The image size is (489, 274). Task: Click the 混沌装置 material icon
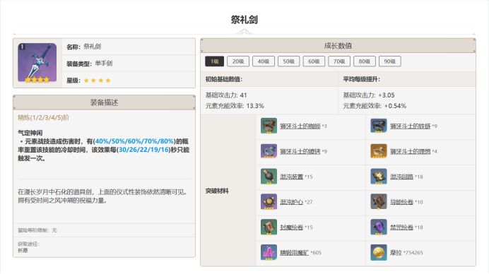point(269,177)
